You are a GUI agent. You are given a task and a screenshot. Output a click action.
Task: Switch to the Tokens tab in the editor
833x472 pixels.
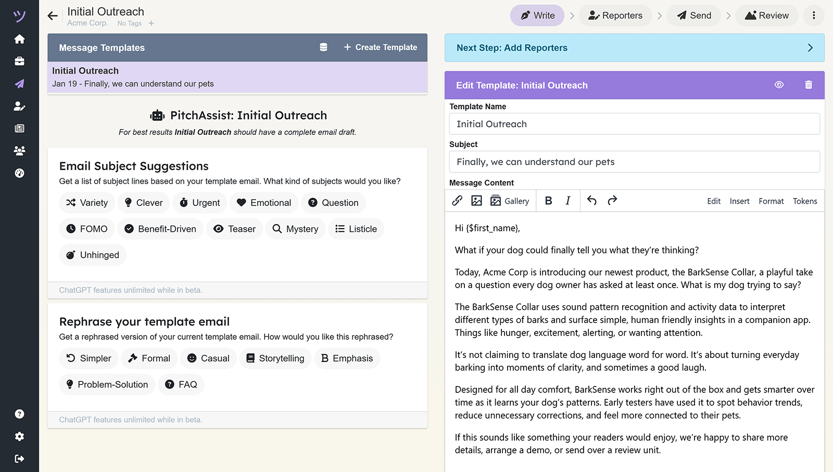click(x=805, y=201)
